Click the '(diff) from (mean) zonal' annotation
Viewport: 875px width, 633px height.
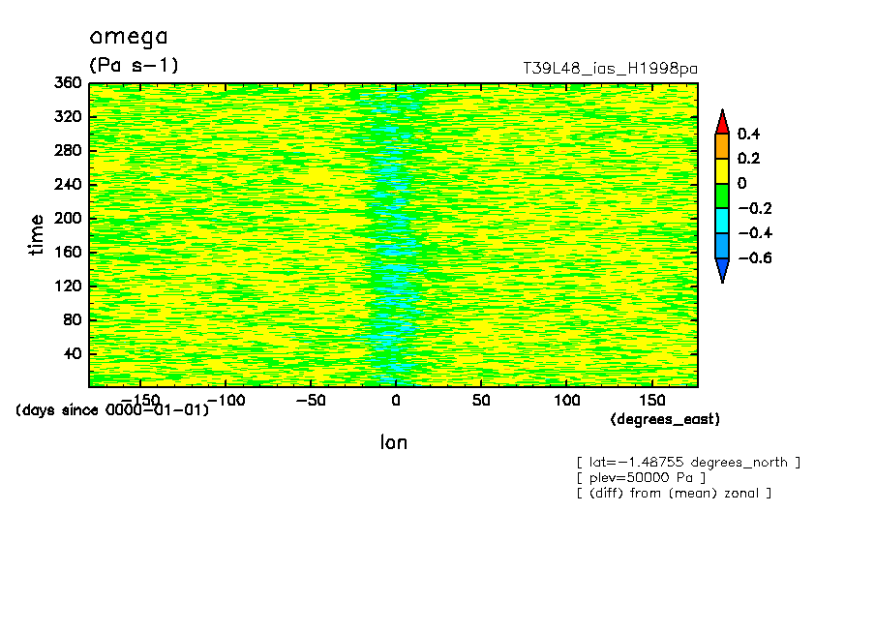(674, 494)
